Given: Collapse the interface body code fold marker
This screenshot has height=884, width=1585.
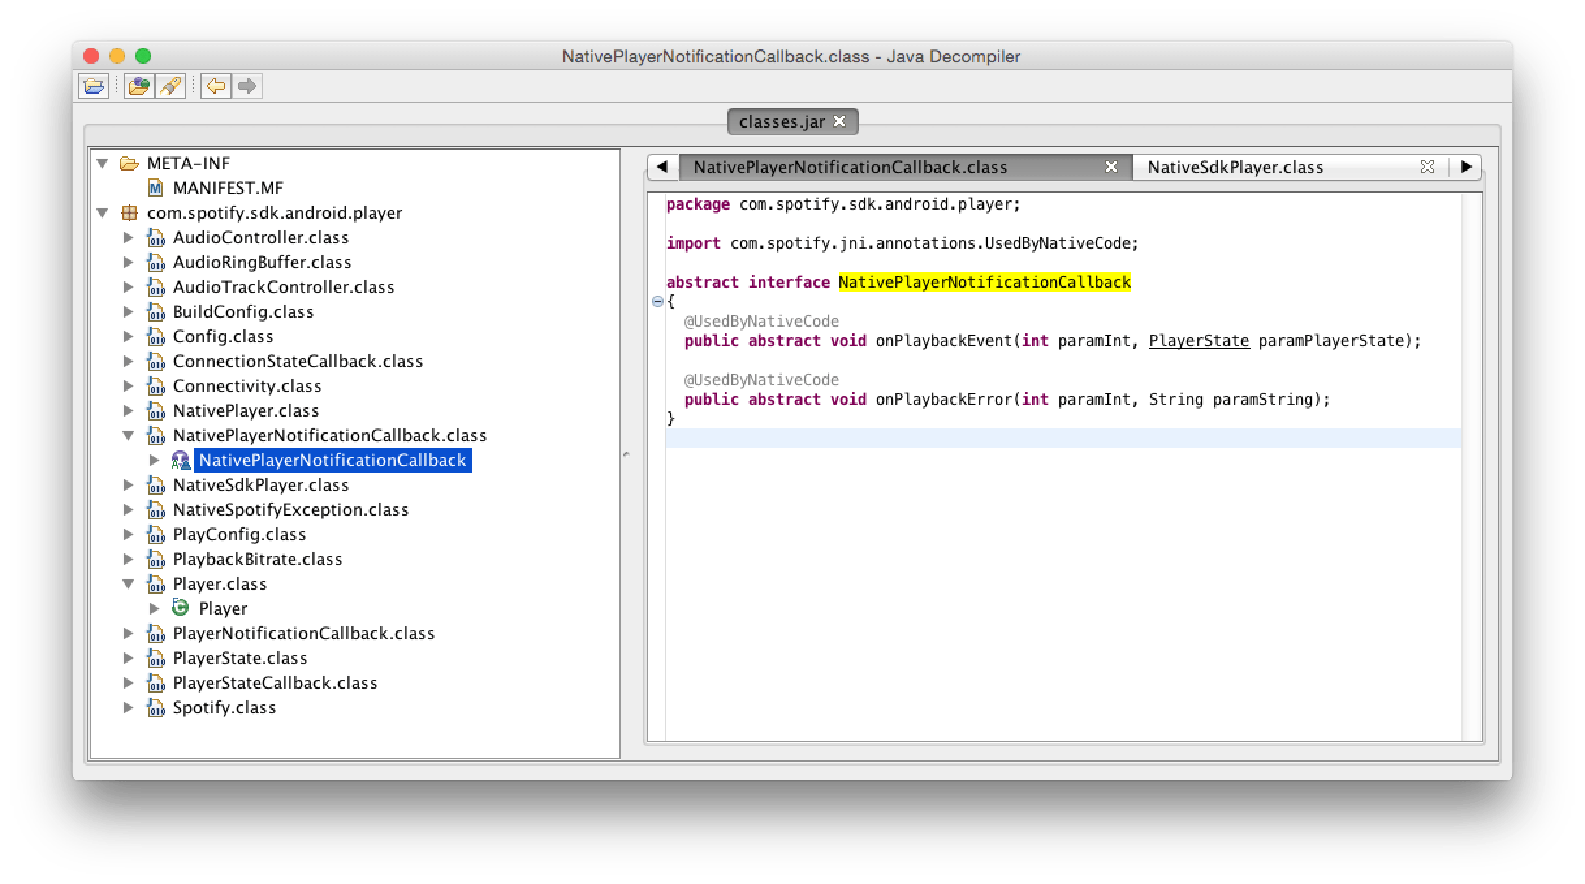Looking at the screenshot, I should (657, 301).
